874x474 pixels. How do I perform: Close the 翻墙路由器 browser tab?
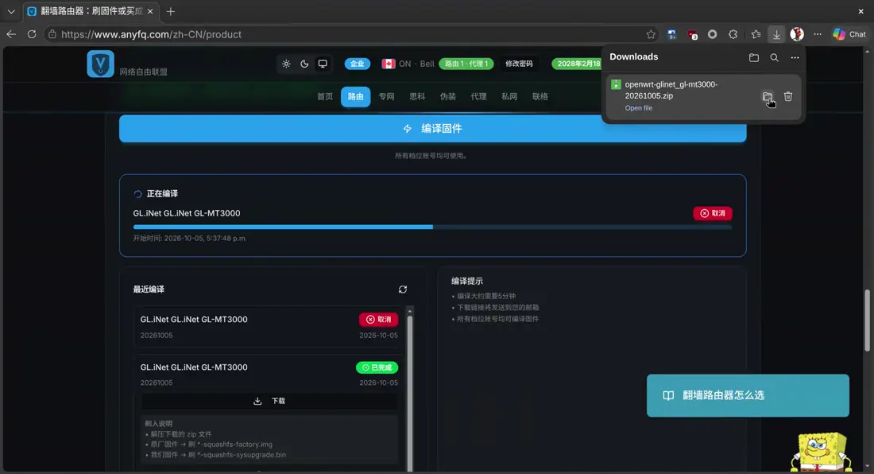150,11
